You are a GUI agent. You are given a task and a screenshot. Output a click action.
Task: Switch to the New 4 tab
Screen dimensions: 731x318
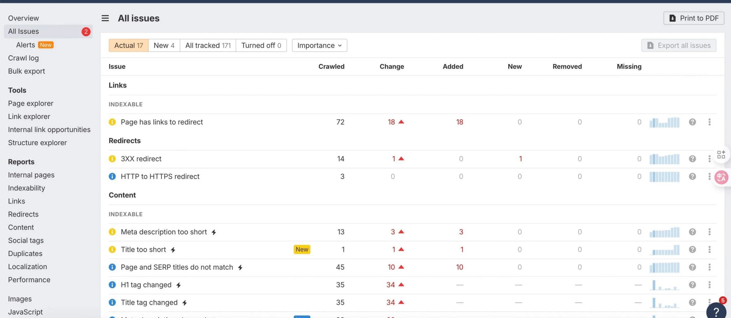pos(164,45)
